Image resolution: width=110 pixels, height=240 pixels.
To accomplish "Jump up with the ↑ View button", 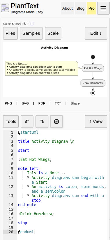I will coord(96,121).
